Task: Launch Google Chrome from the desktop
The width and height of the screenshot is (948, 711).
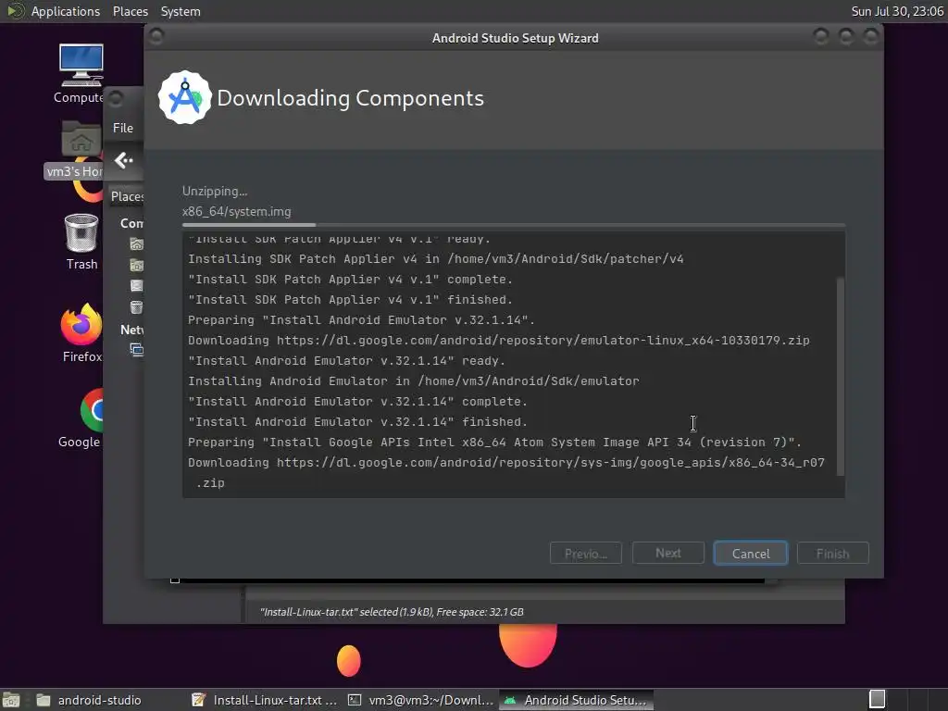Action: pos(92,410)
